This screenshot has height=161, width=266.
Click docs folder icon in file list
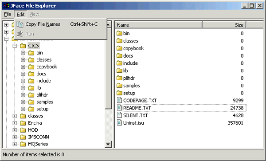pos(119,55)
